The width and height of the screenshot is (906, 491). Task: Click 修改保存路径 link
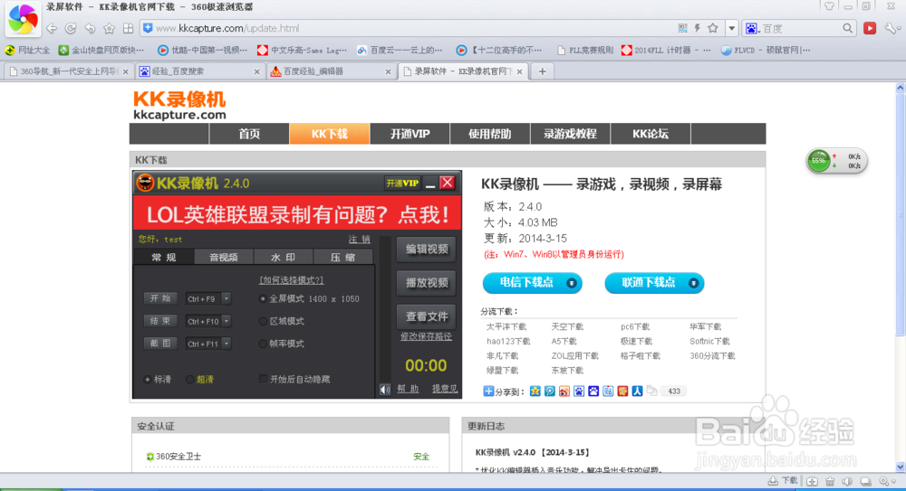point(427,336)
